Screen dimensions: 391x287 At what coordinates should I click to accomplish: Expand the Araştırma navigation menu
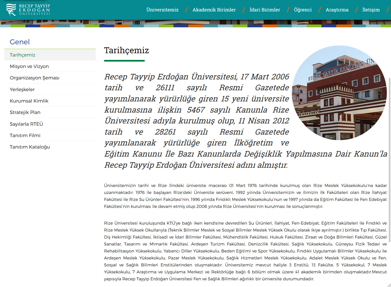click(x=337, y=10)
